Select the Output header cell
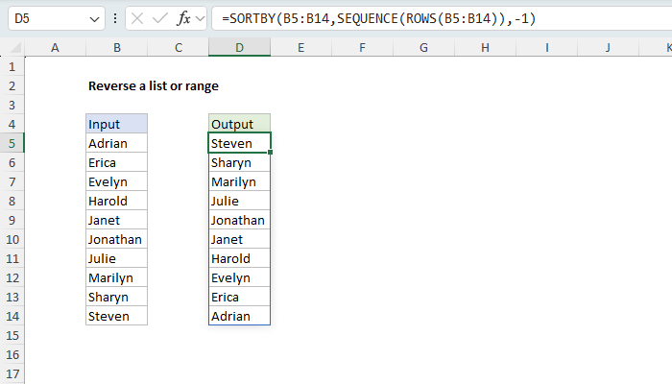The width and height of the screenshot is (672, 384). pos(240,124)
